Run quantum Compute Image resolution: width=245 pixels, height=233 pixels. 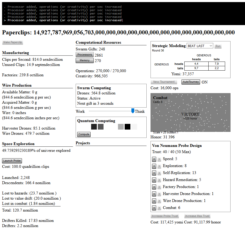84,134
